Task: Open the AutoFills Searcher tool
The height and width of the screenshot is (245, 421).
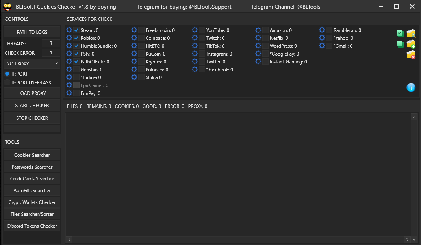Action: (32, 191)
